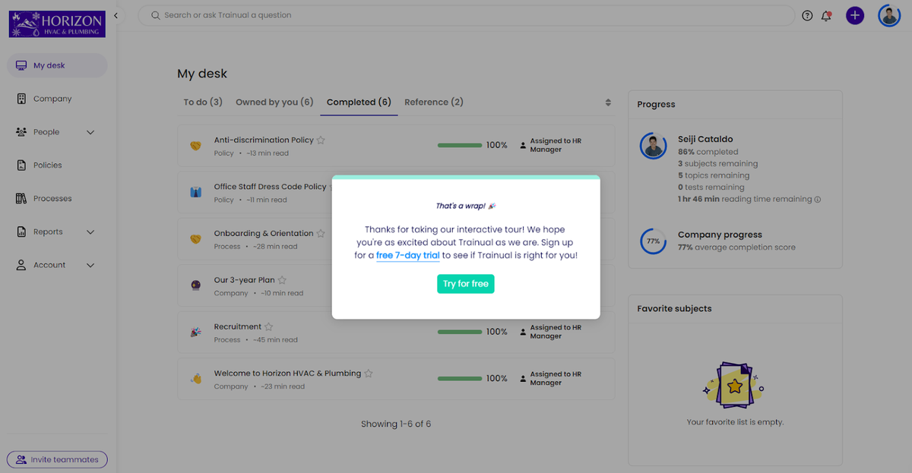Click reading time remaining info icon
This screenshot has height=473, width=912.
(x=818, y=200)
